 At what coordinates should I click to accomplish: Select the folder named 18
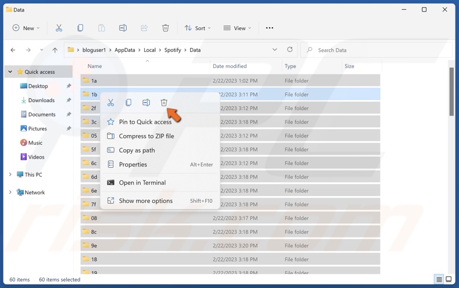pos(231,260)
